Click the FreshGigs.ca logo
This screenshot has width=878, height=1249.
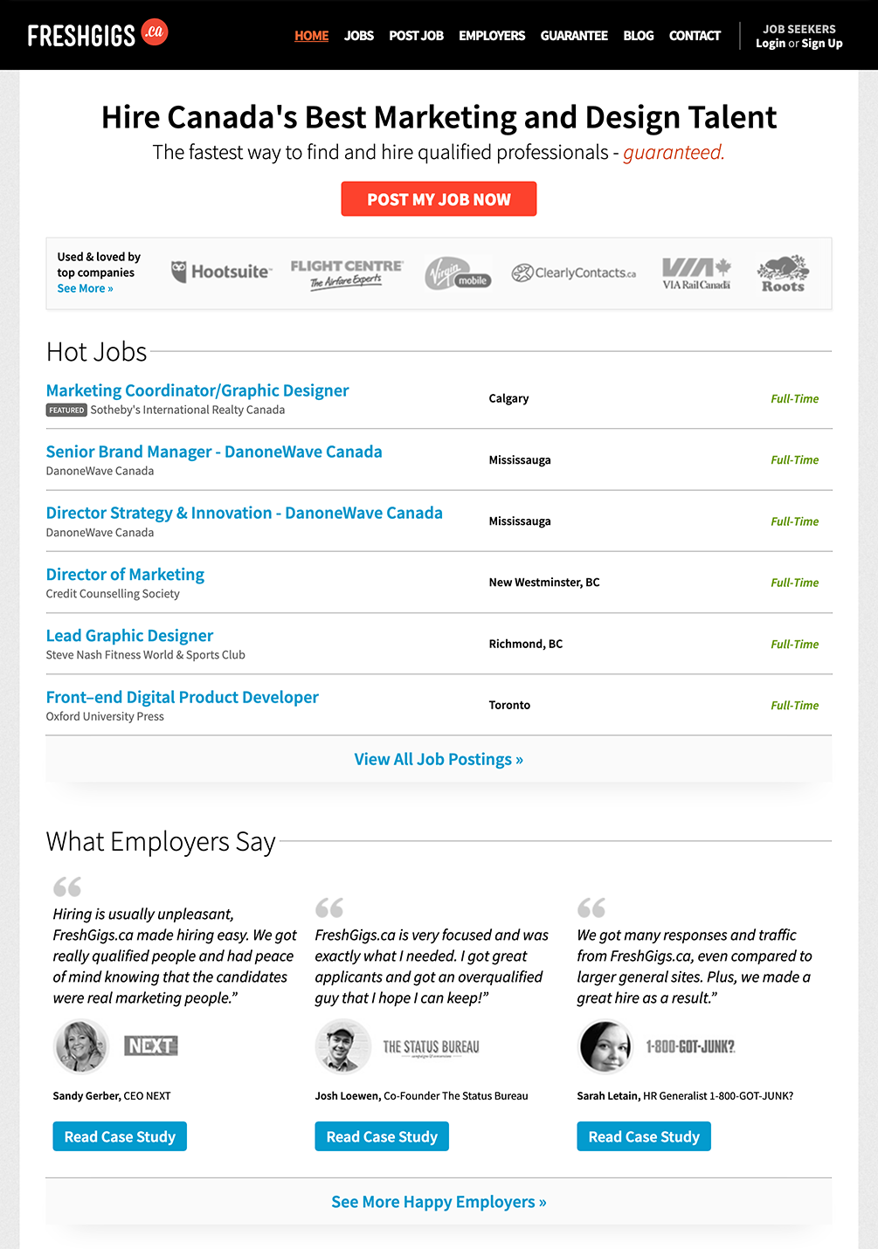[97, 34]
